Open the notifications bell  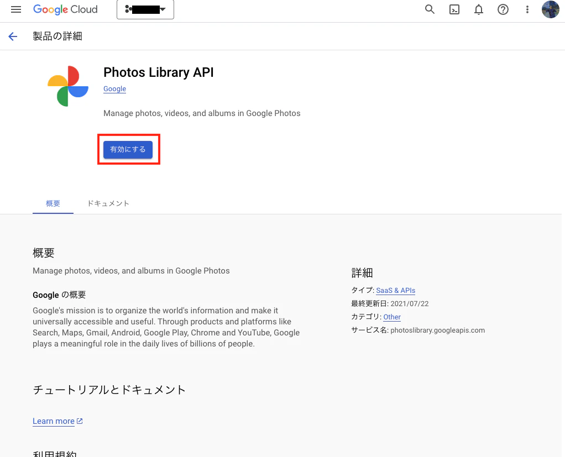pyautogui.click(x=479, y=9)
